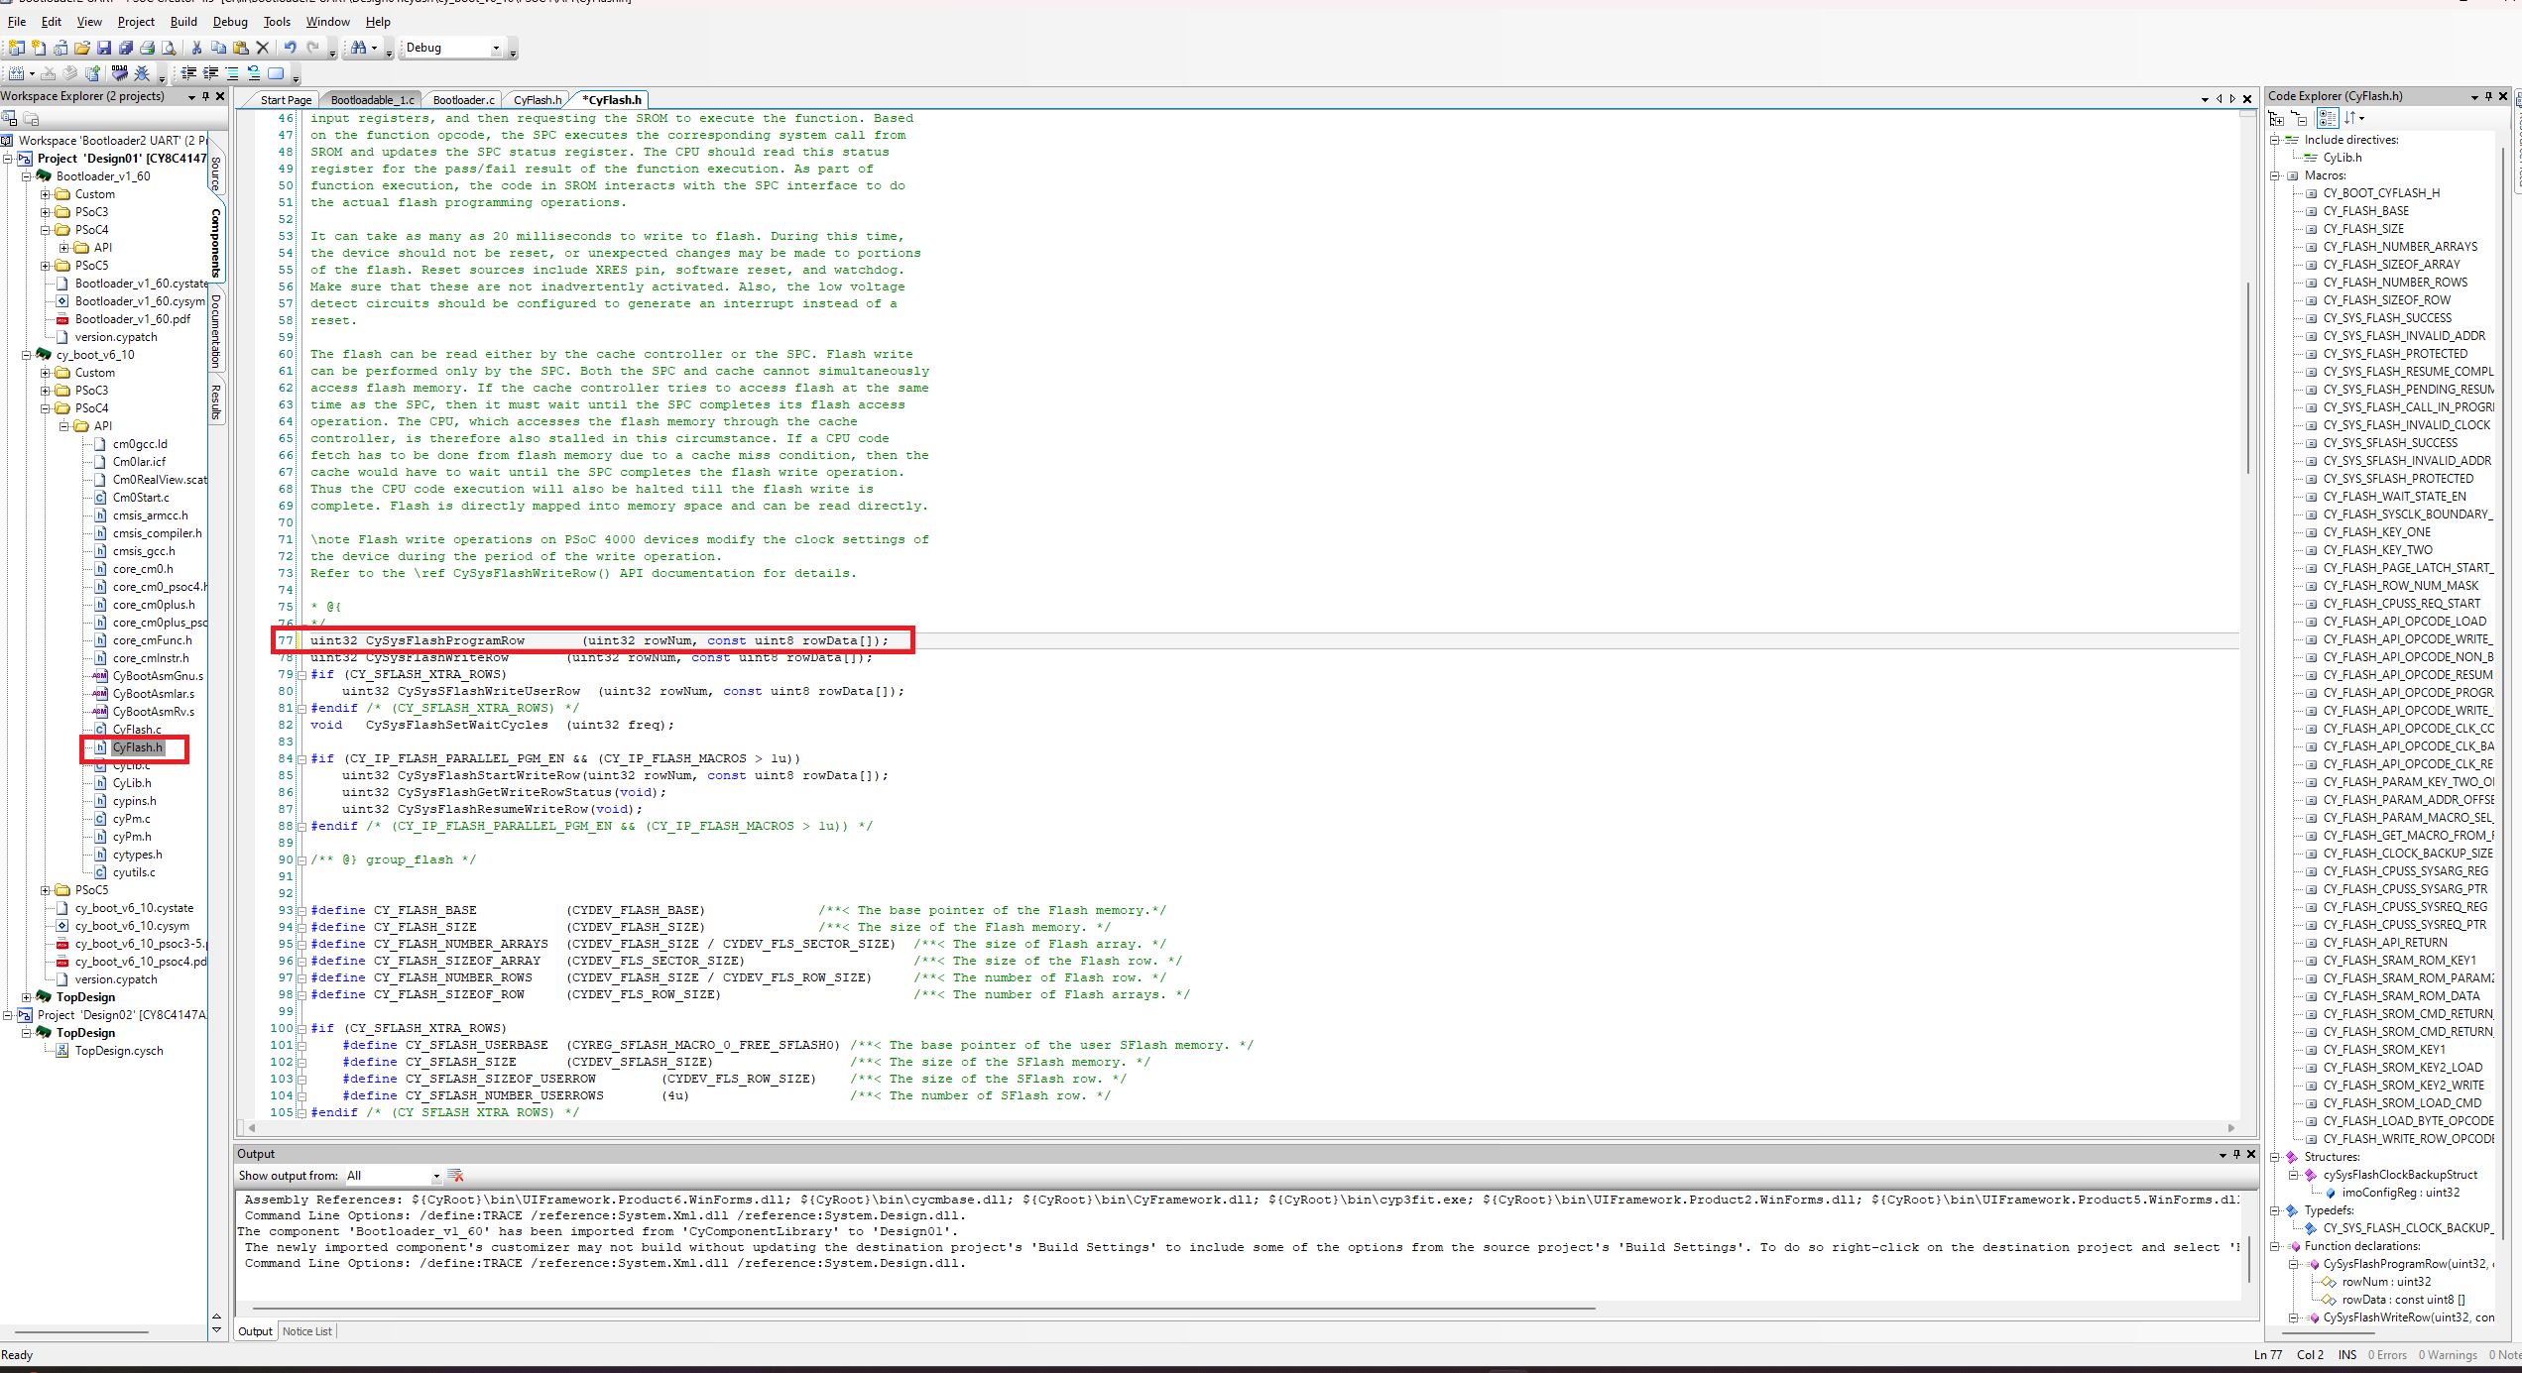Open the Notice List at the bottom
This screenshot has height=1373, width=2522.
[306, 1330]
